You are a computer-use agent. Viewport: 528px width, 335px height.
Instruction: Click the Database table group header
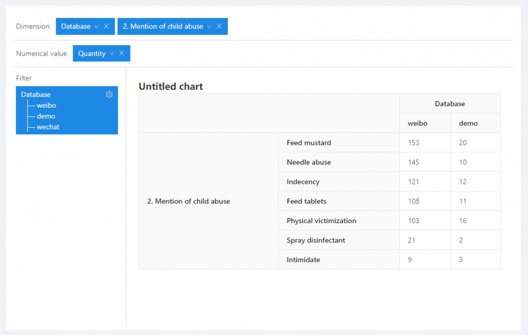(x=450, y=104)
